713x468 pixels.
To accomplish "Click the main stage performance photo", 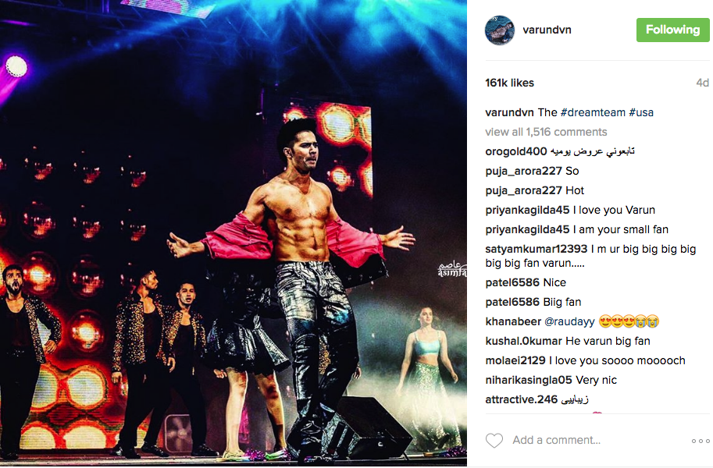I will [234, 232].
